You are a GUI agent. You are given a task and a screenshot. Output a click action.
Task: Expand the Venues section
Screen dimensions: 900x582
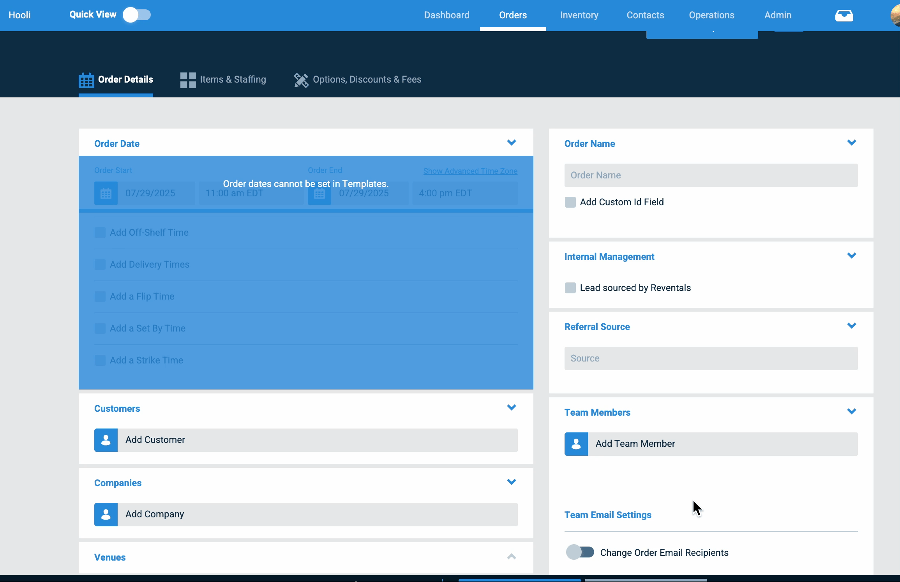(x=512, y=557)
